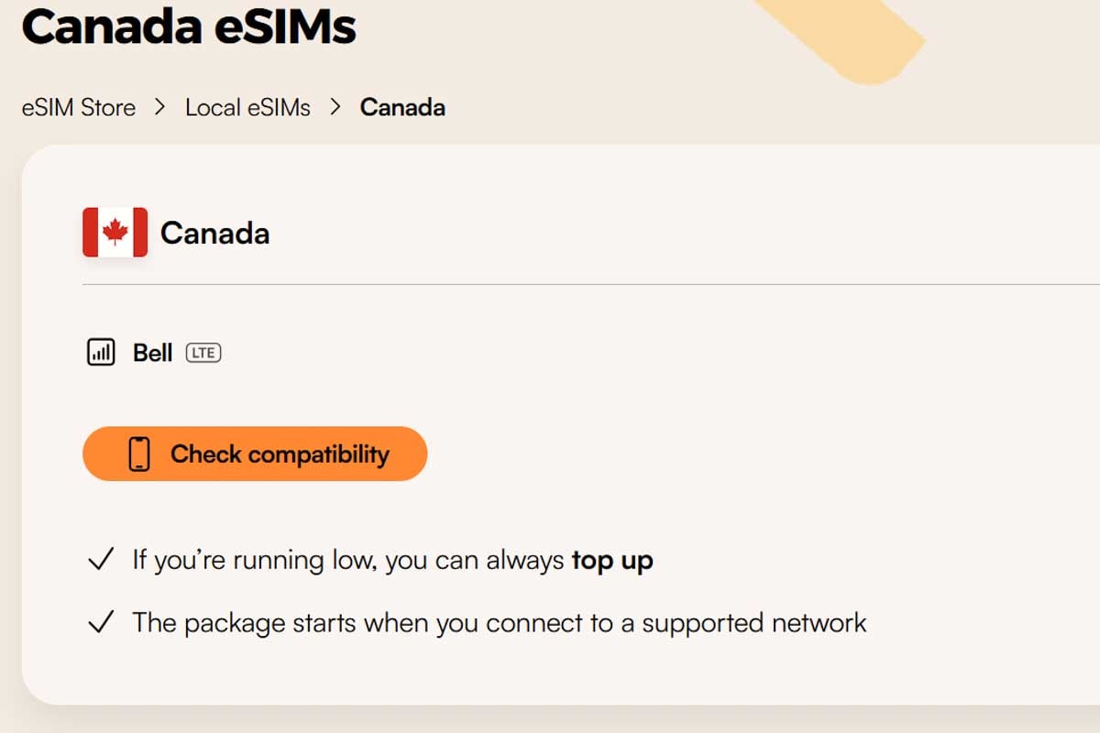Click the LTE badge next to Bell
This screenshot has height=733, width=1100.
(203, 353)
